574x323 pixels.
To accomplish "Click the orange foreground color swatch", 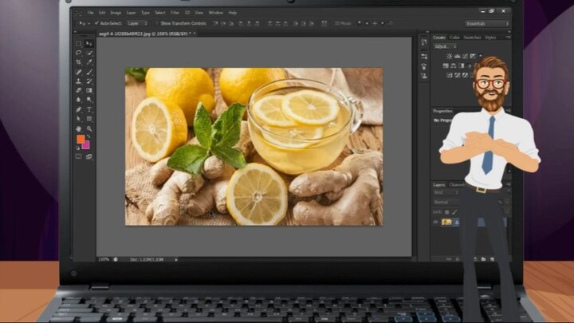I will pyautogui.click(x=81, y=139).
